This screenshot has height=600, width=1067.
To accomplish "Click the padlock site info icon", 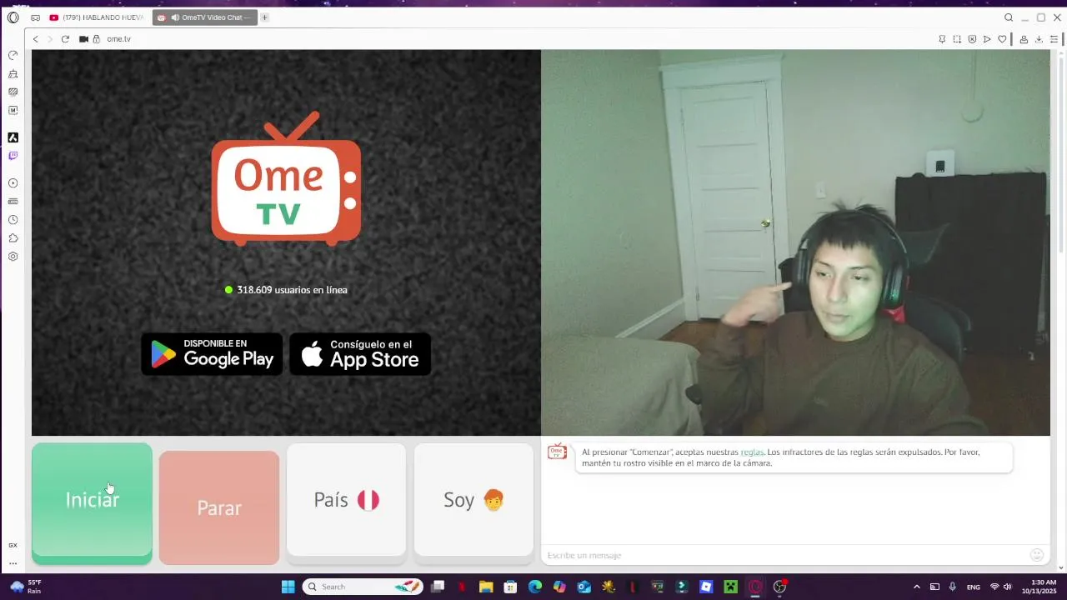I will point(97,39).
